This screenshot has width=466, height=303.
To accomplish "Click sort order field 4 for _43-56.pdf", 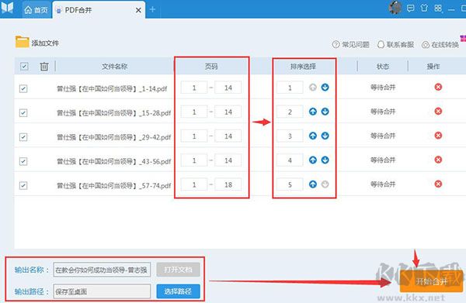I will (x=290, y=160).
